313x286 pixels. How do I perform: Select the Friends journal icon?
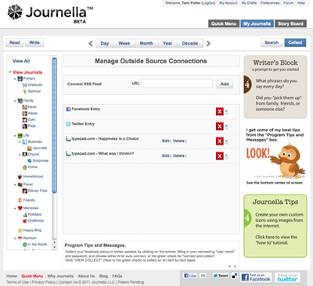[20, 200]
